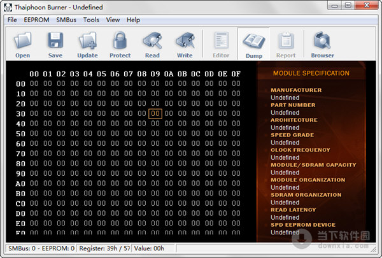Click the Undefined value under READ LATENCY

285,217
